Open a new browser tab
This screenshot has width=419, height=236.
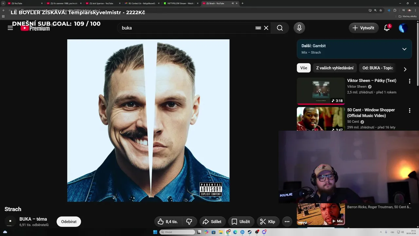pos(242,3)
